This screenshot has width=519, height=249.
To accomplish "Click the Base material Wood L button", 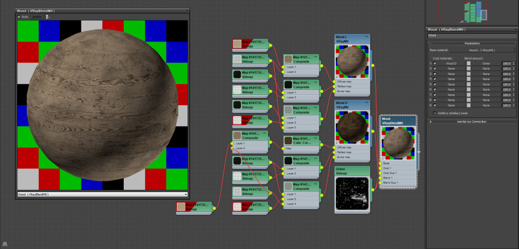I will 481,51.
